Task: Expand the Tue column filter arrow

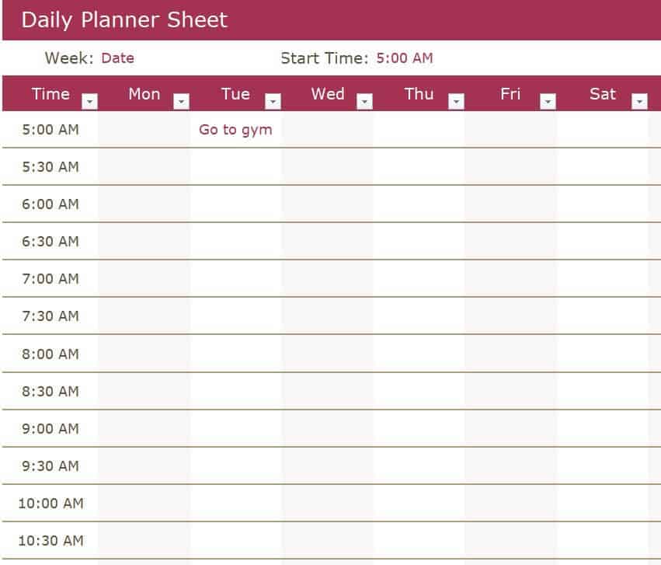Action: pos(273,102)
